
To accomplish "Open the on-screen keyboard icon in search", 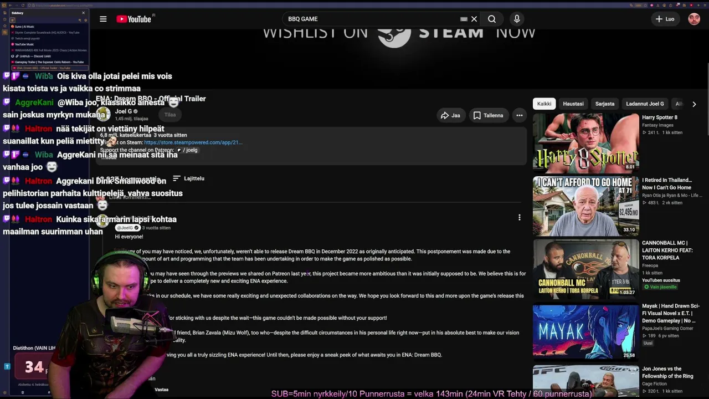I will (x=464, y=19).
